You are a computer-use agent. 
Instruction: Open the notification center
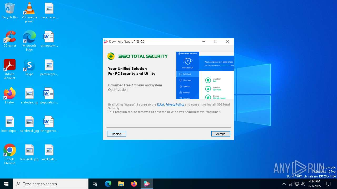point(328,184)
